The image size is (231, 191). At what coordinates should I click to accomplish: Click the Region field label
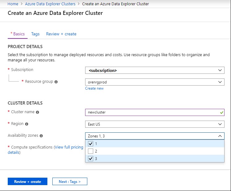pyautogui.click(x=17, y=124)
